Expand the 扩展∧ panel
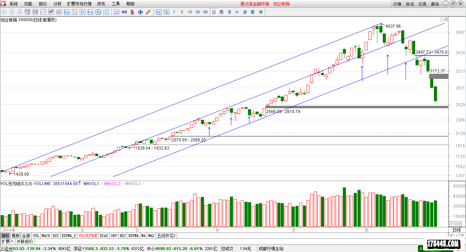 click(7, 242)
